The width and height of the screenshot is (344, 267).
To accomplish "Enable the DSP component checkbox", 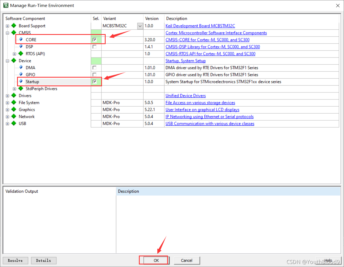I will (95, 47).
